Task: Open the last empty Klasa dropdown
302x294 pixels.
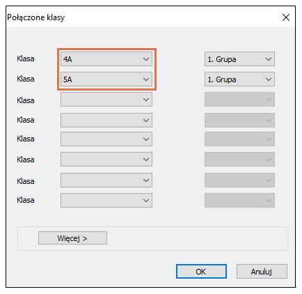Action: 106,200
